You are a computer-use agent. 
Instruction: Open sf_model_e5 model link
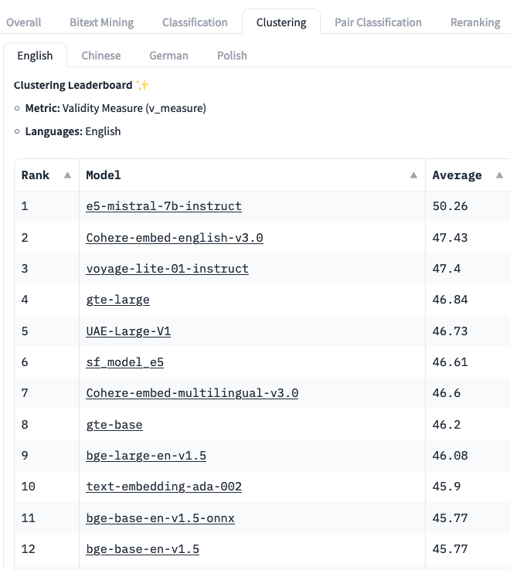point(124,362)
